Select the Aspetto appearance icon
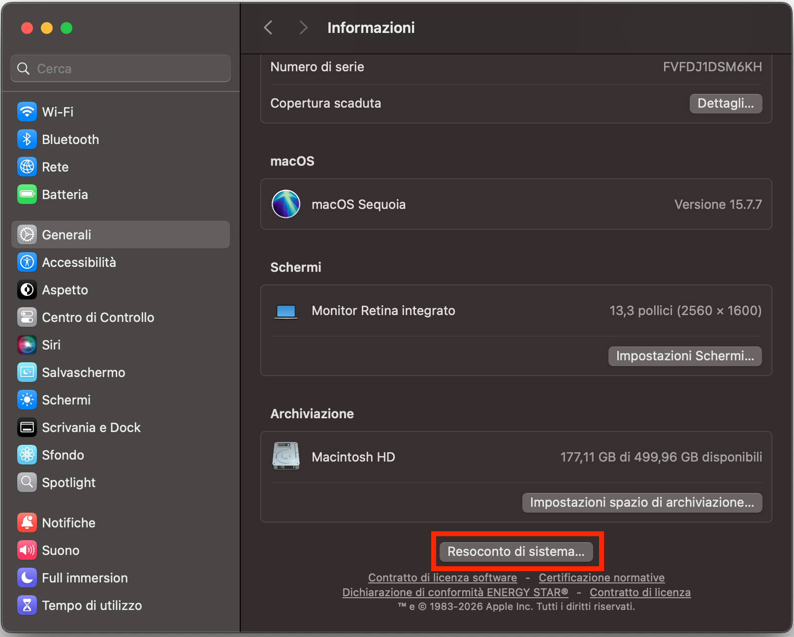 [x=27, y=290]
